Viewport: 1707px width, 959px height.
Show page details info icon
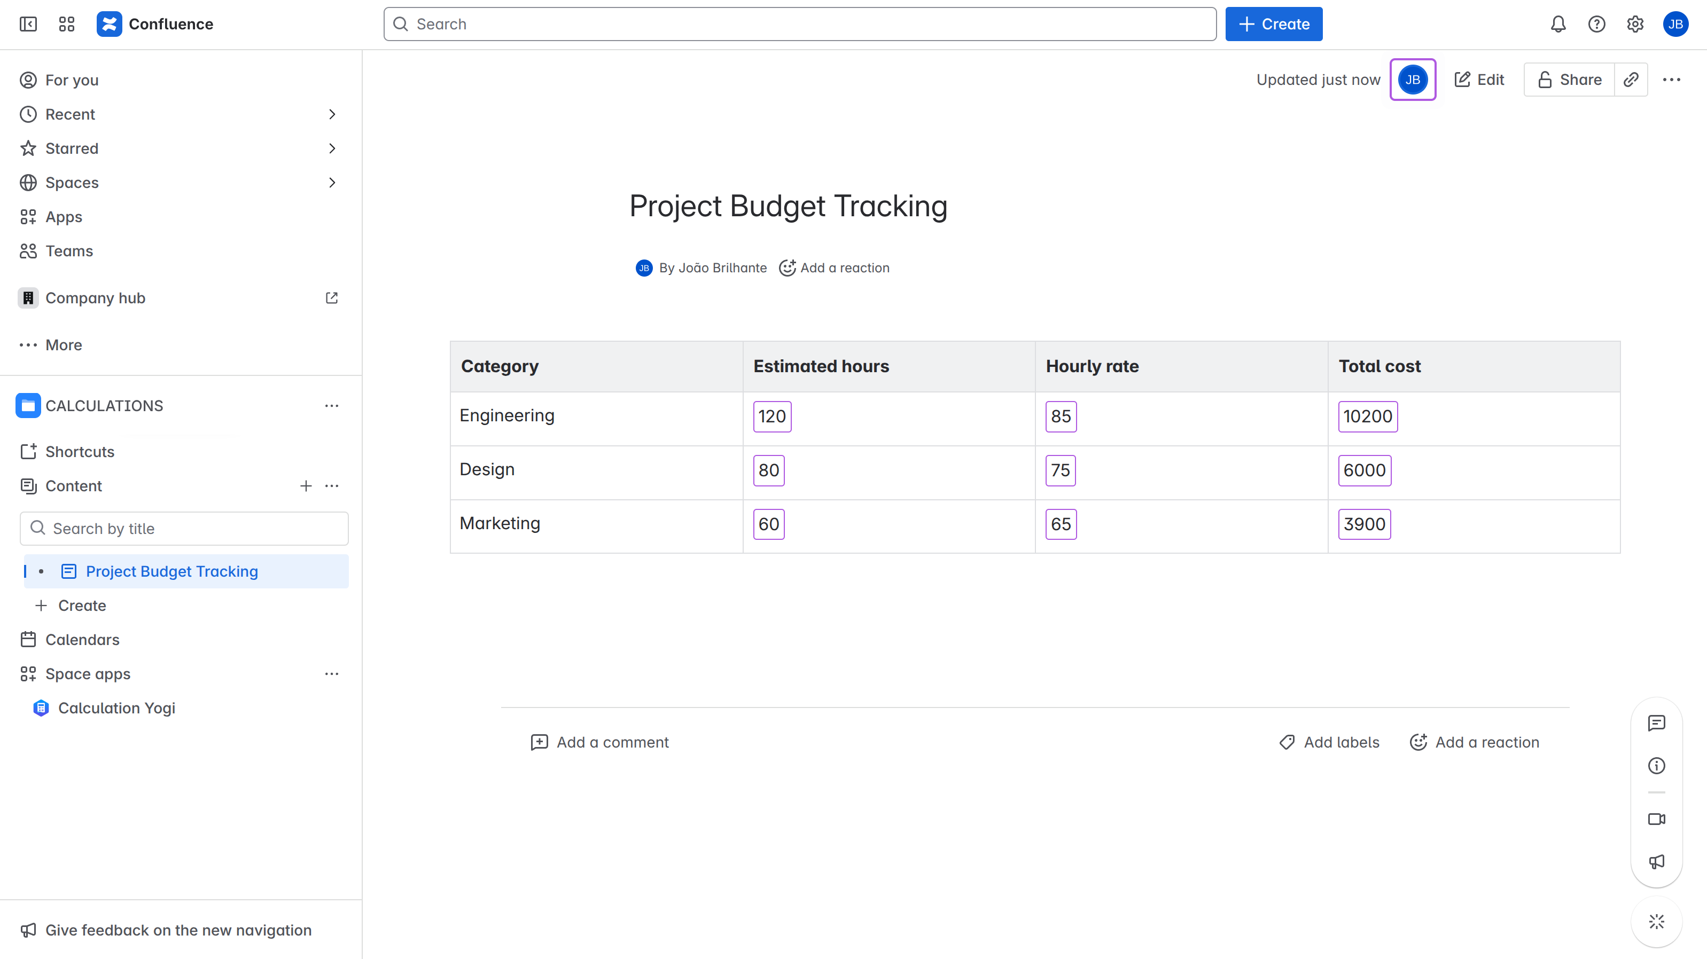pyautogui.click(x=1656, y=766)
